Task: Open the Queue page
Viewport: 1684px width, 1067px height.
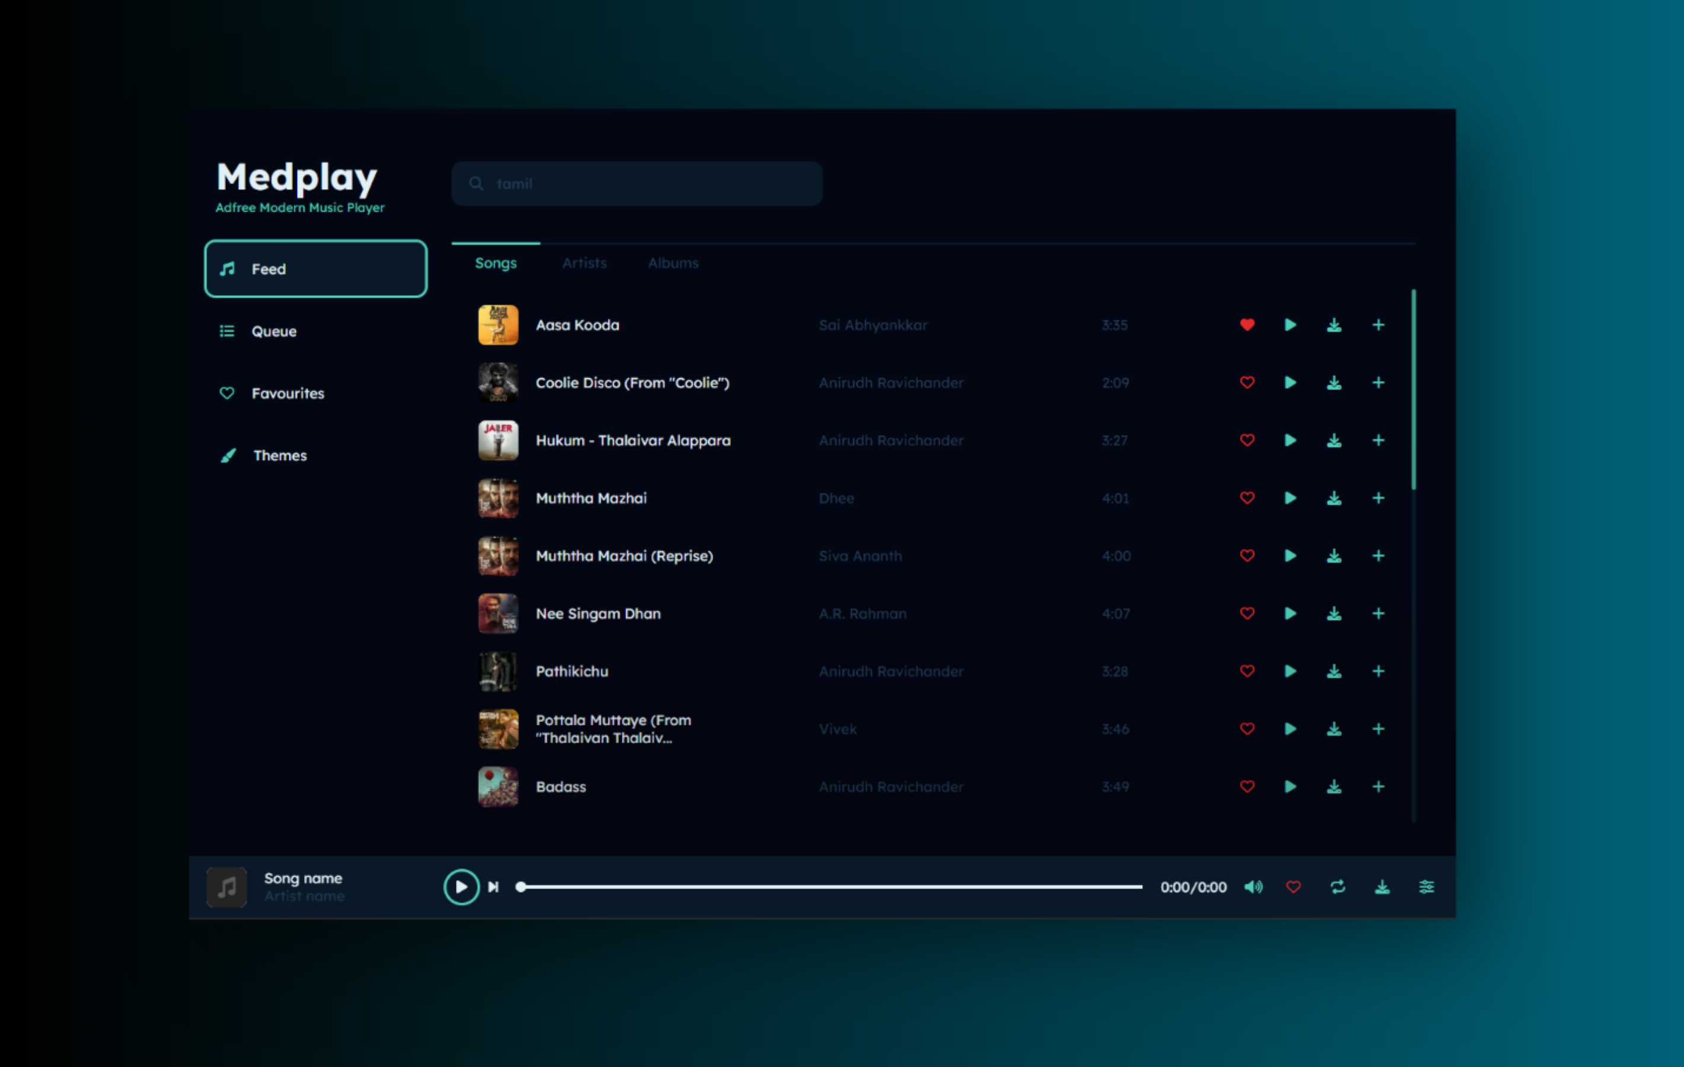Action: point(273,331)
